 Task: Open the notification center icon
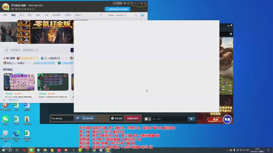[x=268, y=150]
